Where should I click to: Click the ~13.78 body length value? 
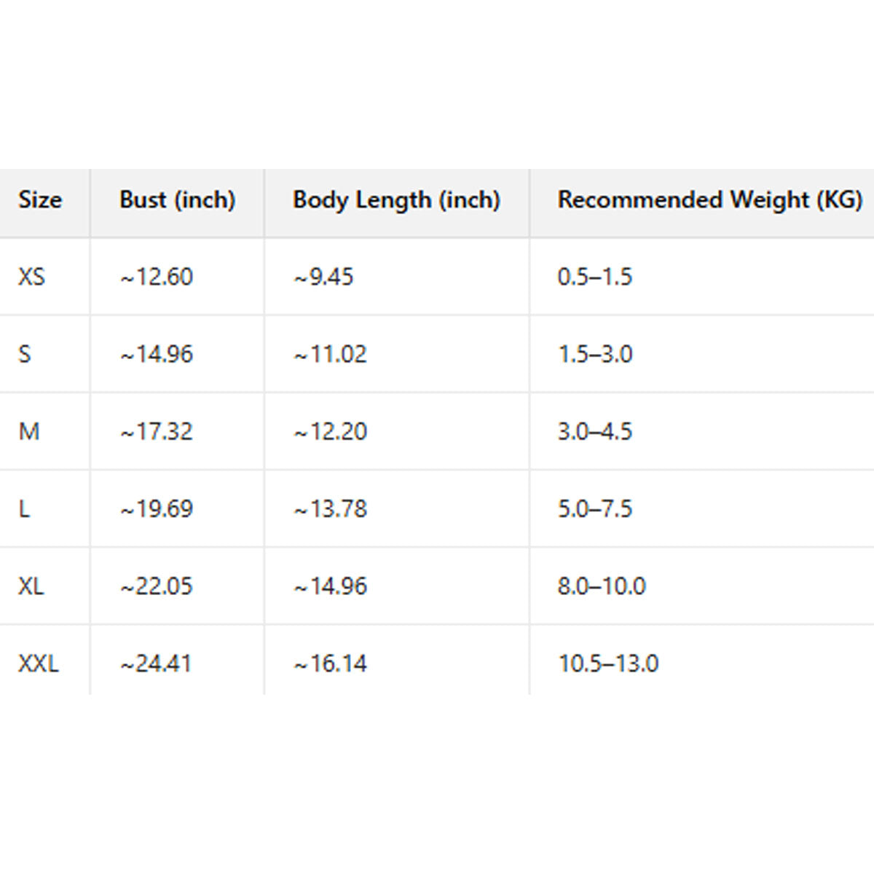(330, 508)
